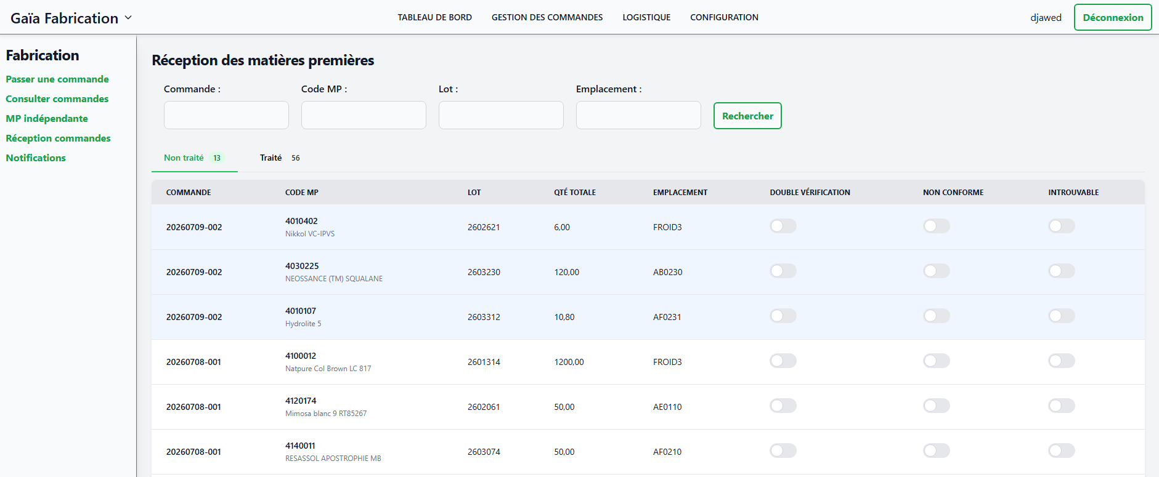Click the Rechercher button

click(x=747, y=116)
